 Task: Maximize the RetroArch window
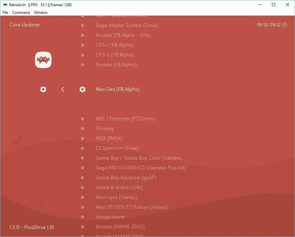tap(274, 5)
